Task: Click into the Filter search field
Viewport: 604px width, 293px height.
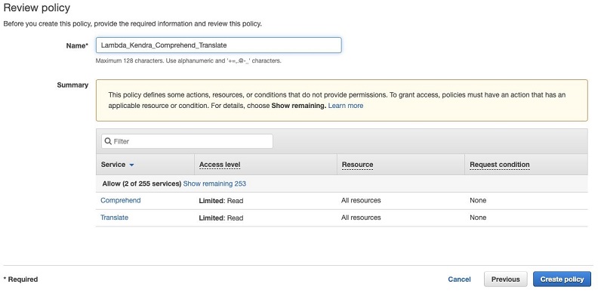Action: pos(187,141)
